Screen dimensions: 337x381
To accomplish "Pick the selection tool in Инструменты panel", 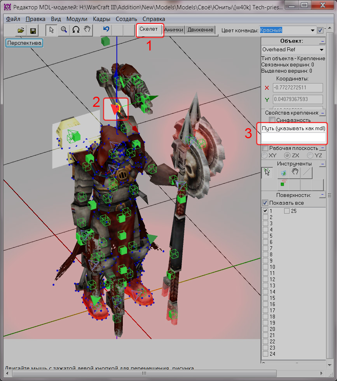I will click(x=267, y=173).
